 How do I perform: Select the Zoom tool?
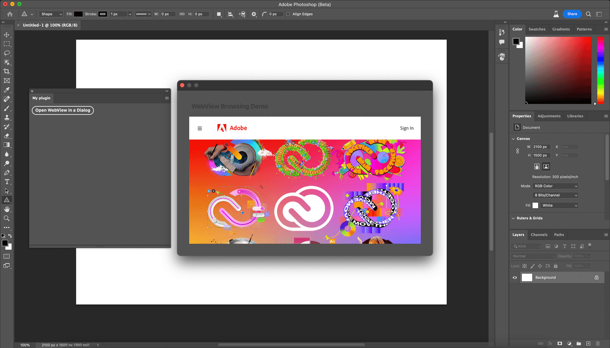click(7, 218)
